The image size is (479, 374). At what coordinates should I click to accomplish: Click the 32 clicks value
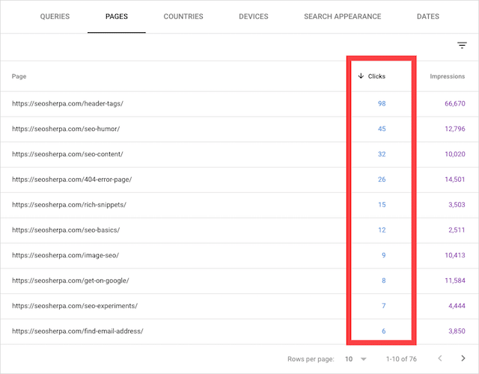[382, 154]
